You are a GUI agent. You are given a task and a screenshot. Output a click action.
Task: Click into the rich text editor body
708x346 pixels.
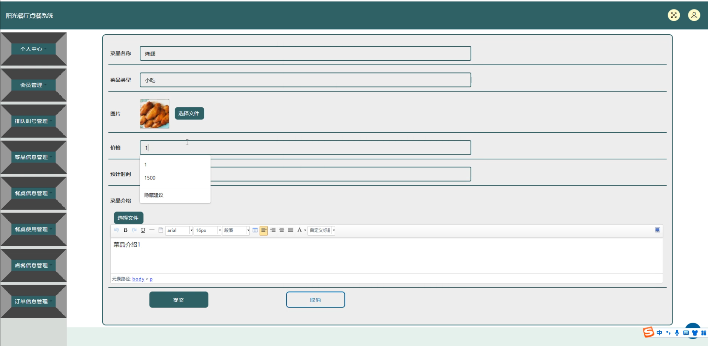[386, 256]
